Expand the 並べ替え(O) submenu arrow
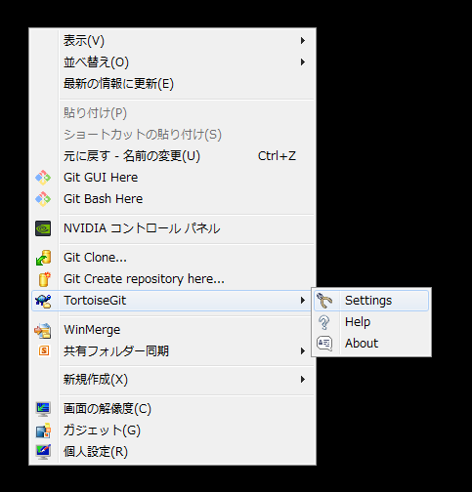 pyautogui.click(x=303, y=62)
